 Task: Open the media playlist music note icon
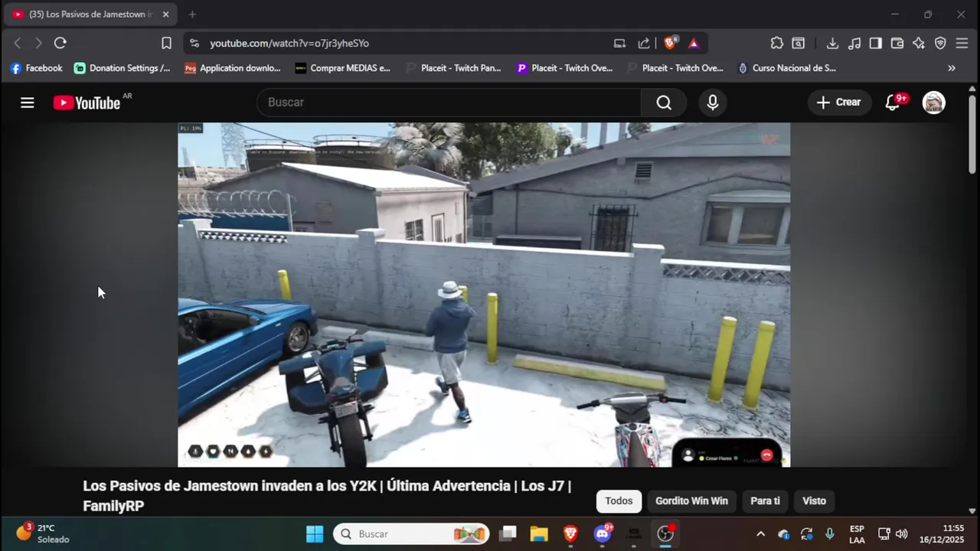[x=854, y=44]
